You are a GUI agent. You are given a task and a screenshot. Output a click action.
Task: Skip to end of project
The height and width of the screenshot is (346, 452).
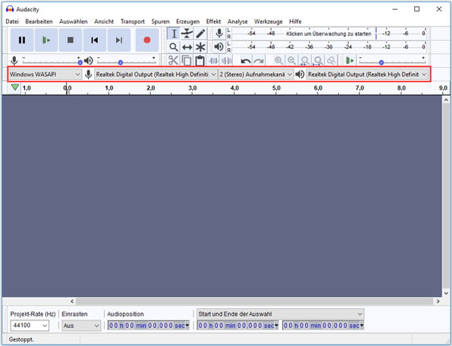pyautogui.click(x=119, y=40)
